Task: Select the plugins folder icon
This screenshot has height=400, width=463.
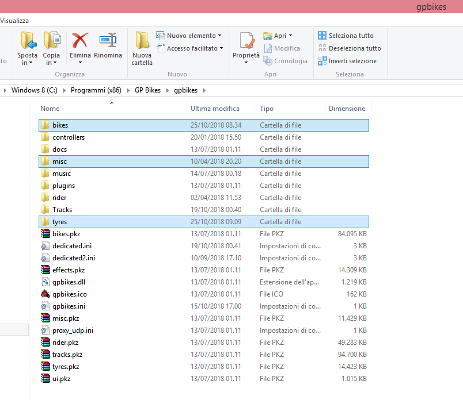Action: point(45,186)
